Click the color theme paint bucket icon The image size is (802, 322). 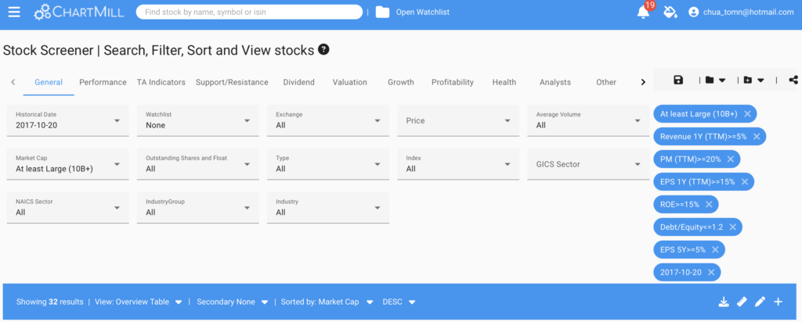pyautogui.click(x=670, y=12)
